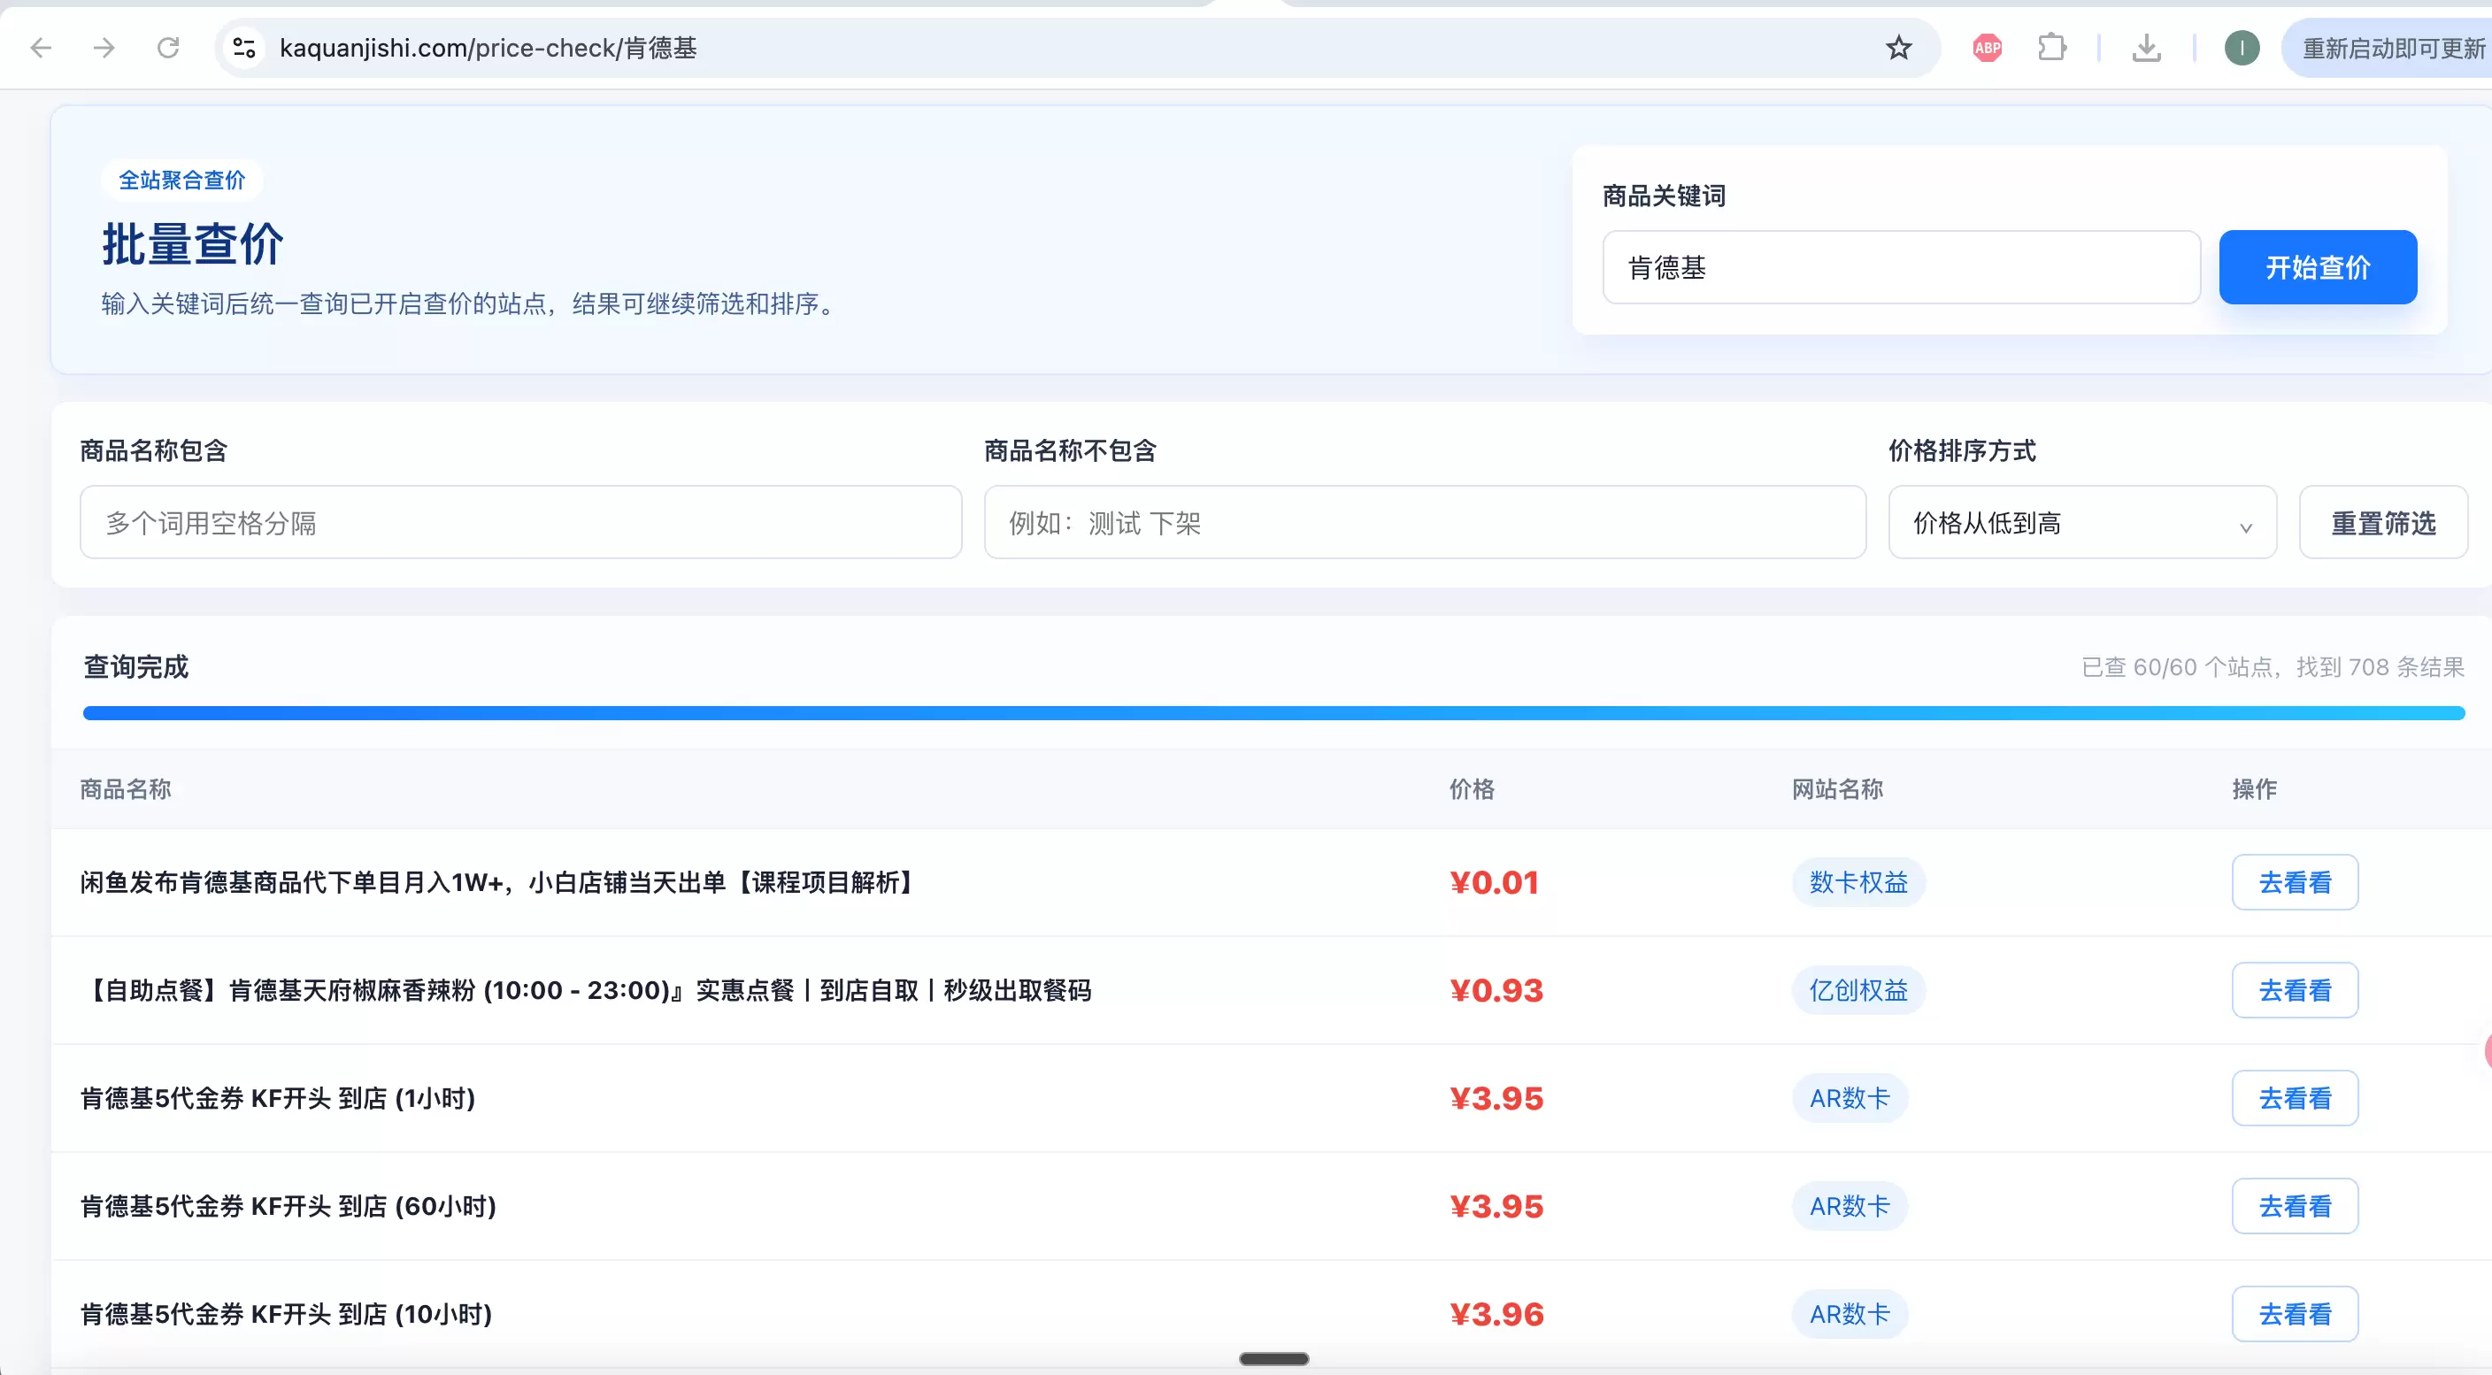Image resolution: width=2492 pixels, height=1375 pixels.
Task: Open the extensions puzzle icon
Action: coord(2051,48)
